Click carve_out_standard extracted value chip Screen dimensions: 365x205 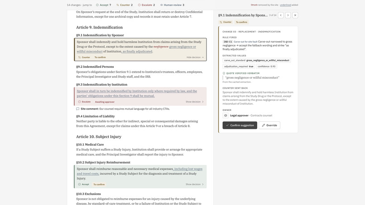click(256, 60)
